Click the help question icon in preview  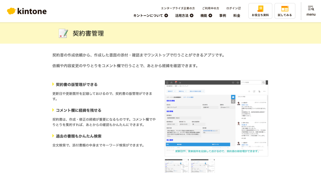(238, 82)
